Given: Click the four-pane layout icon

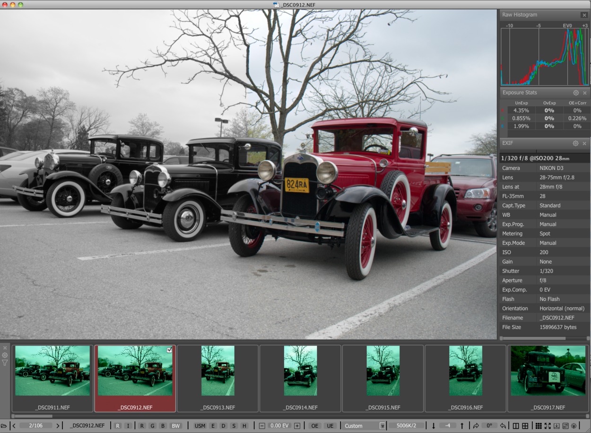Looking at the screenshot, I should coord(525,426).
